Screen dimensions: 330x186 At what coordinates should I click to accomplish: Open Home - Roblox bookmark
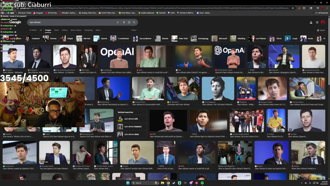(x=203, y=13)
